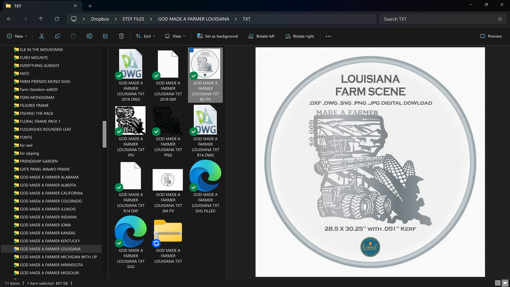Image resolution: width=510 pixels, height=287 pixels.
Task: Open GOD MADE A FARMER ALABAMA folder
Action: coord(49,177)
